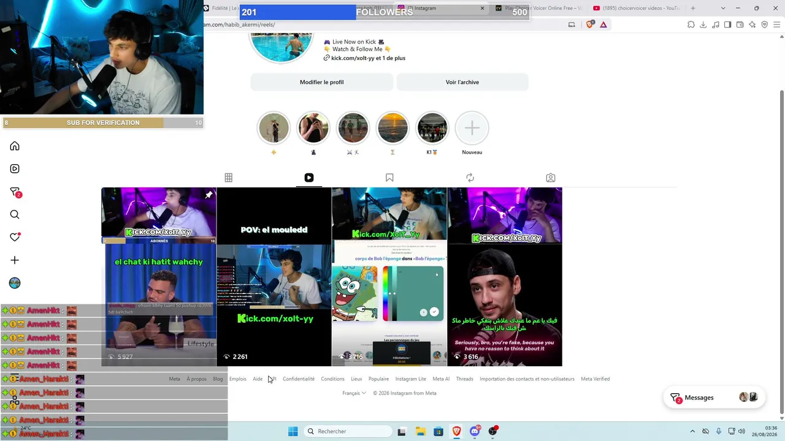Open the first story highlight circle
Screen dimensions: 785x441
[x=274, y=128]
